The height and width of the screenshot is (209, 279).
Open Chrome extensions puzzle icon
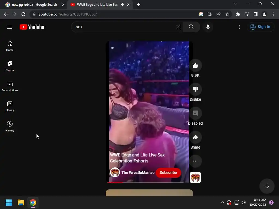[x=238, y=14]
